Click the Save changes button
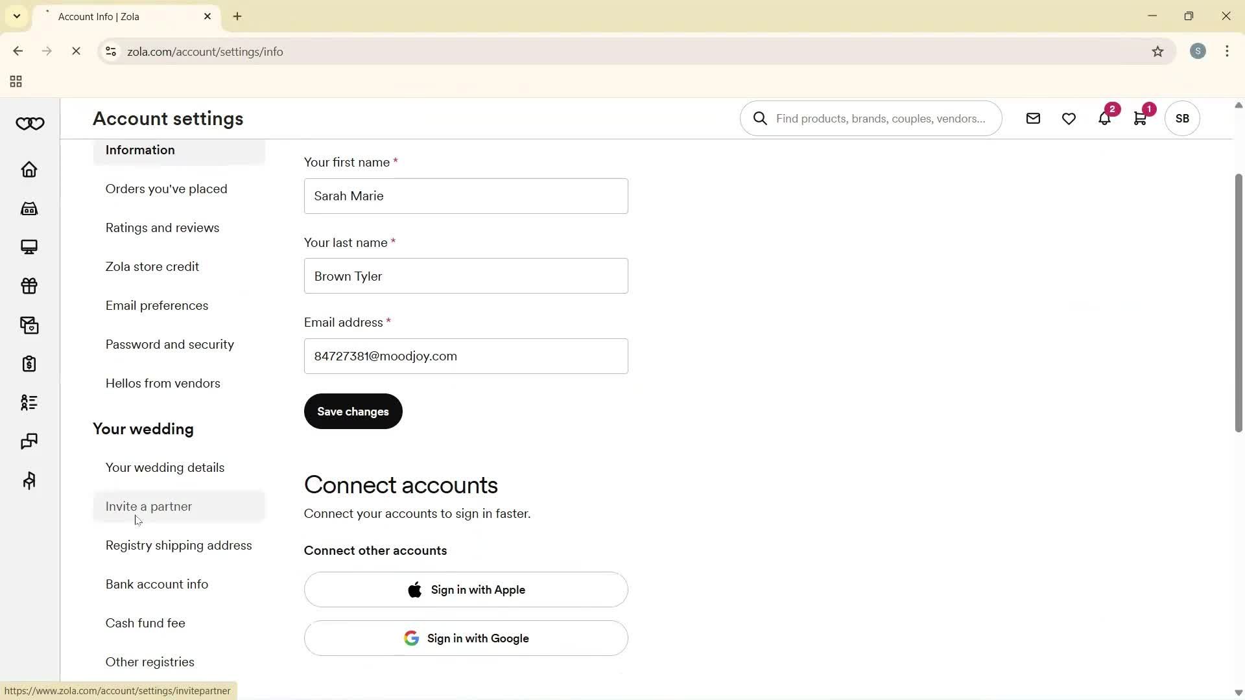 (x=352, y=411)
